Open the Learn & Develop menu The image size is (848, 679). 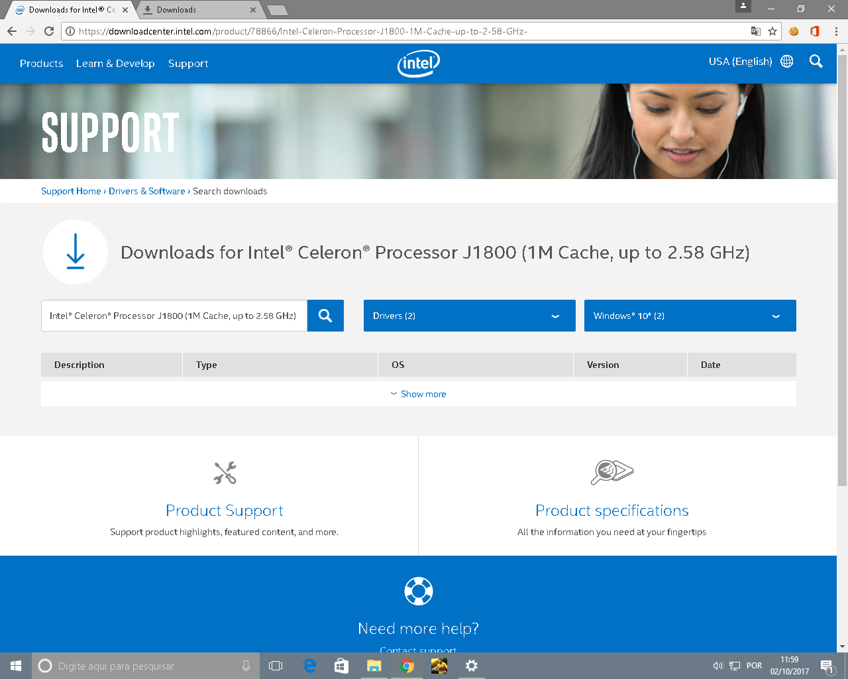tap(115, 64)
